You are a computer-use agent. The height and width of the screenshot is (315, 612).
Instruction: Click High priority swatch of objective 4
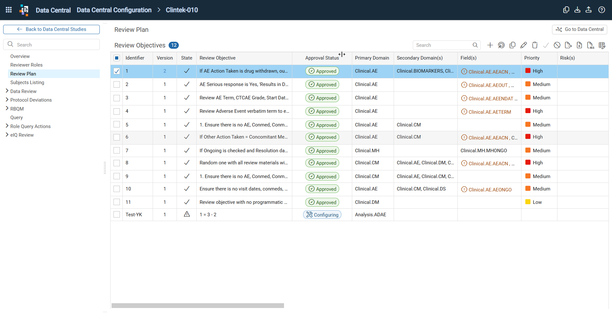click(528, 111)
